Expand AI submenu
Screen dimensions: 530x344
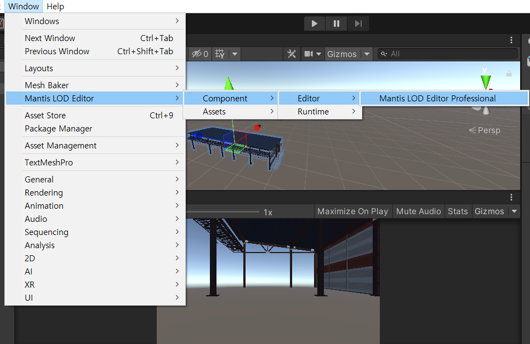click(x=95, y=271)
